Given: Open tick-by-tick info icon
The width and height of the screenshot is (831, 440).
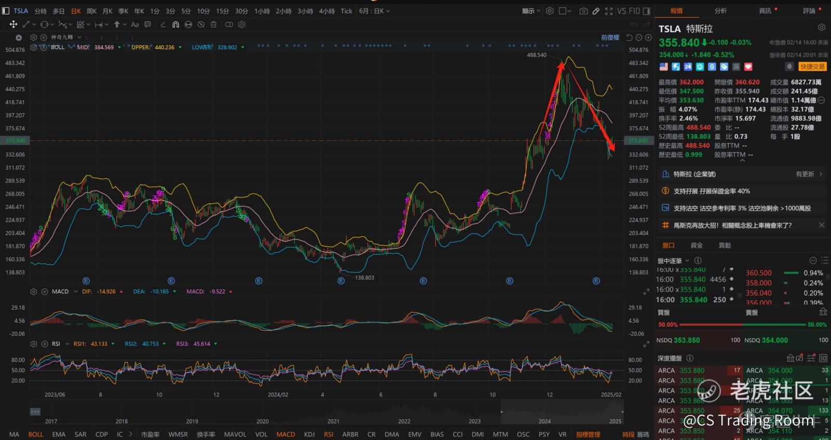Looking at the screenshot, I should click(x=698, y=261).
